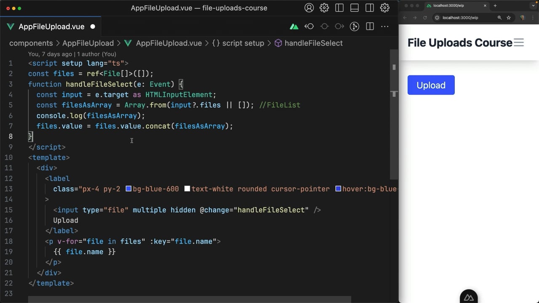Close the localhost:3000/wip browser tab
Screen dimensions: 539x303
pos(485,6)
